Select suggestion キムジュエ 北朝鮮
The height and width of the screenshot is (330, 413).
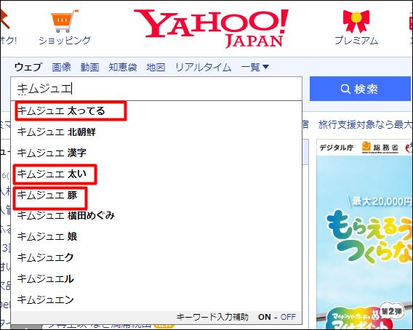pyautogui.click(x=156, y=132)
